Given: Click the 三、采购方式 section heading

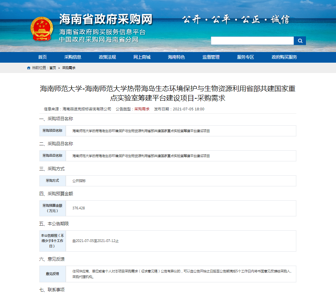Looking at the screenshot, I should click(52, 169).
